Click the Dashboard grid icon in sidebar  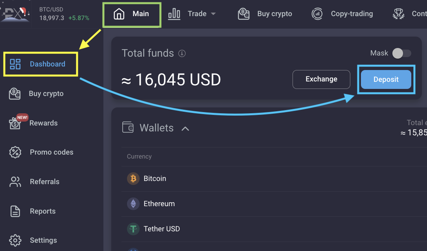point(15,64)
